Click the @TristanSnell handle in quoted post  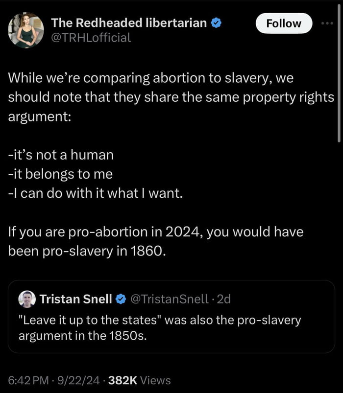tap(170, 299)
